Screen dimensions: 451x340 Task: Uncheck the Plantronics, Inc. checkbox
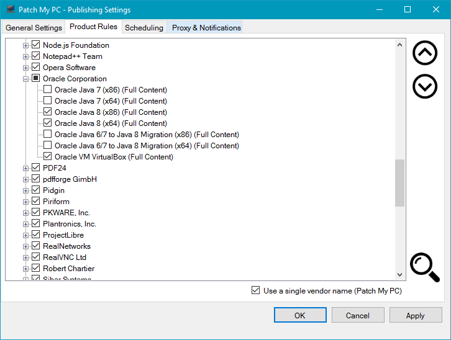35,223
